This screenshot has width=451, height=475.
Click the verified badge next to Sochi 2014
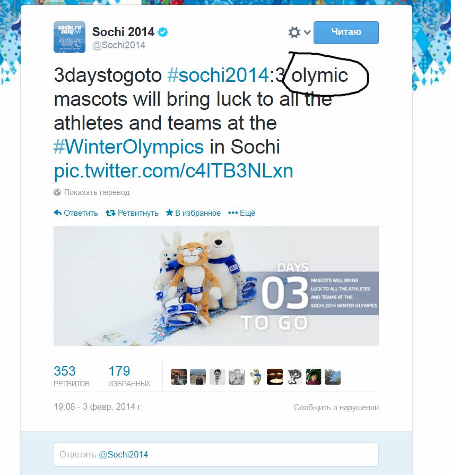(x=163, y=32)
